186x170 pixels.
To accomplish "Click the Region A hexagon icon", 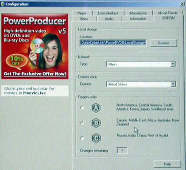I will point(96,108).
